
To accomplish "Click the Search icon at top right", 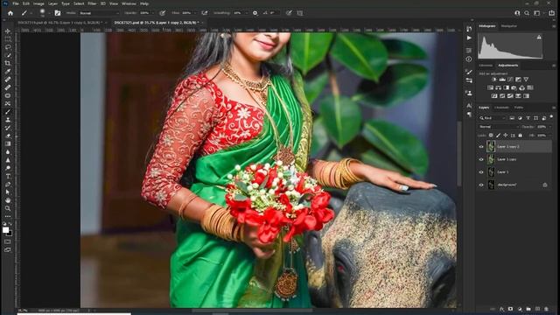I will coord(527,13).
